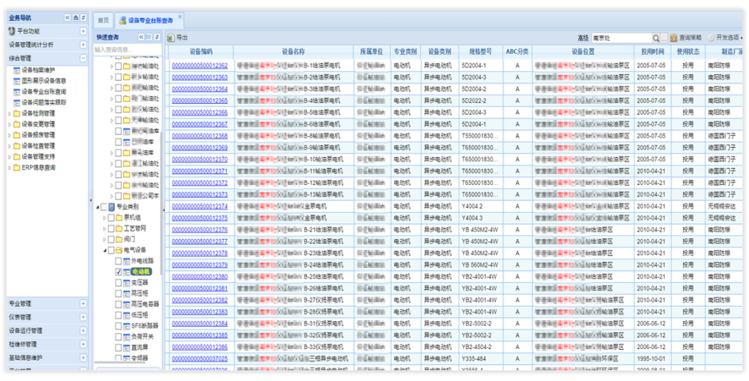Check the 低压柜 checkbox

[x=119, y=314]
